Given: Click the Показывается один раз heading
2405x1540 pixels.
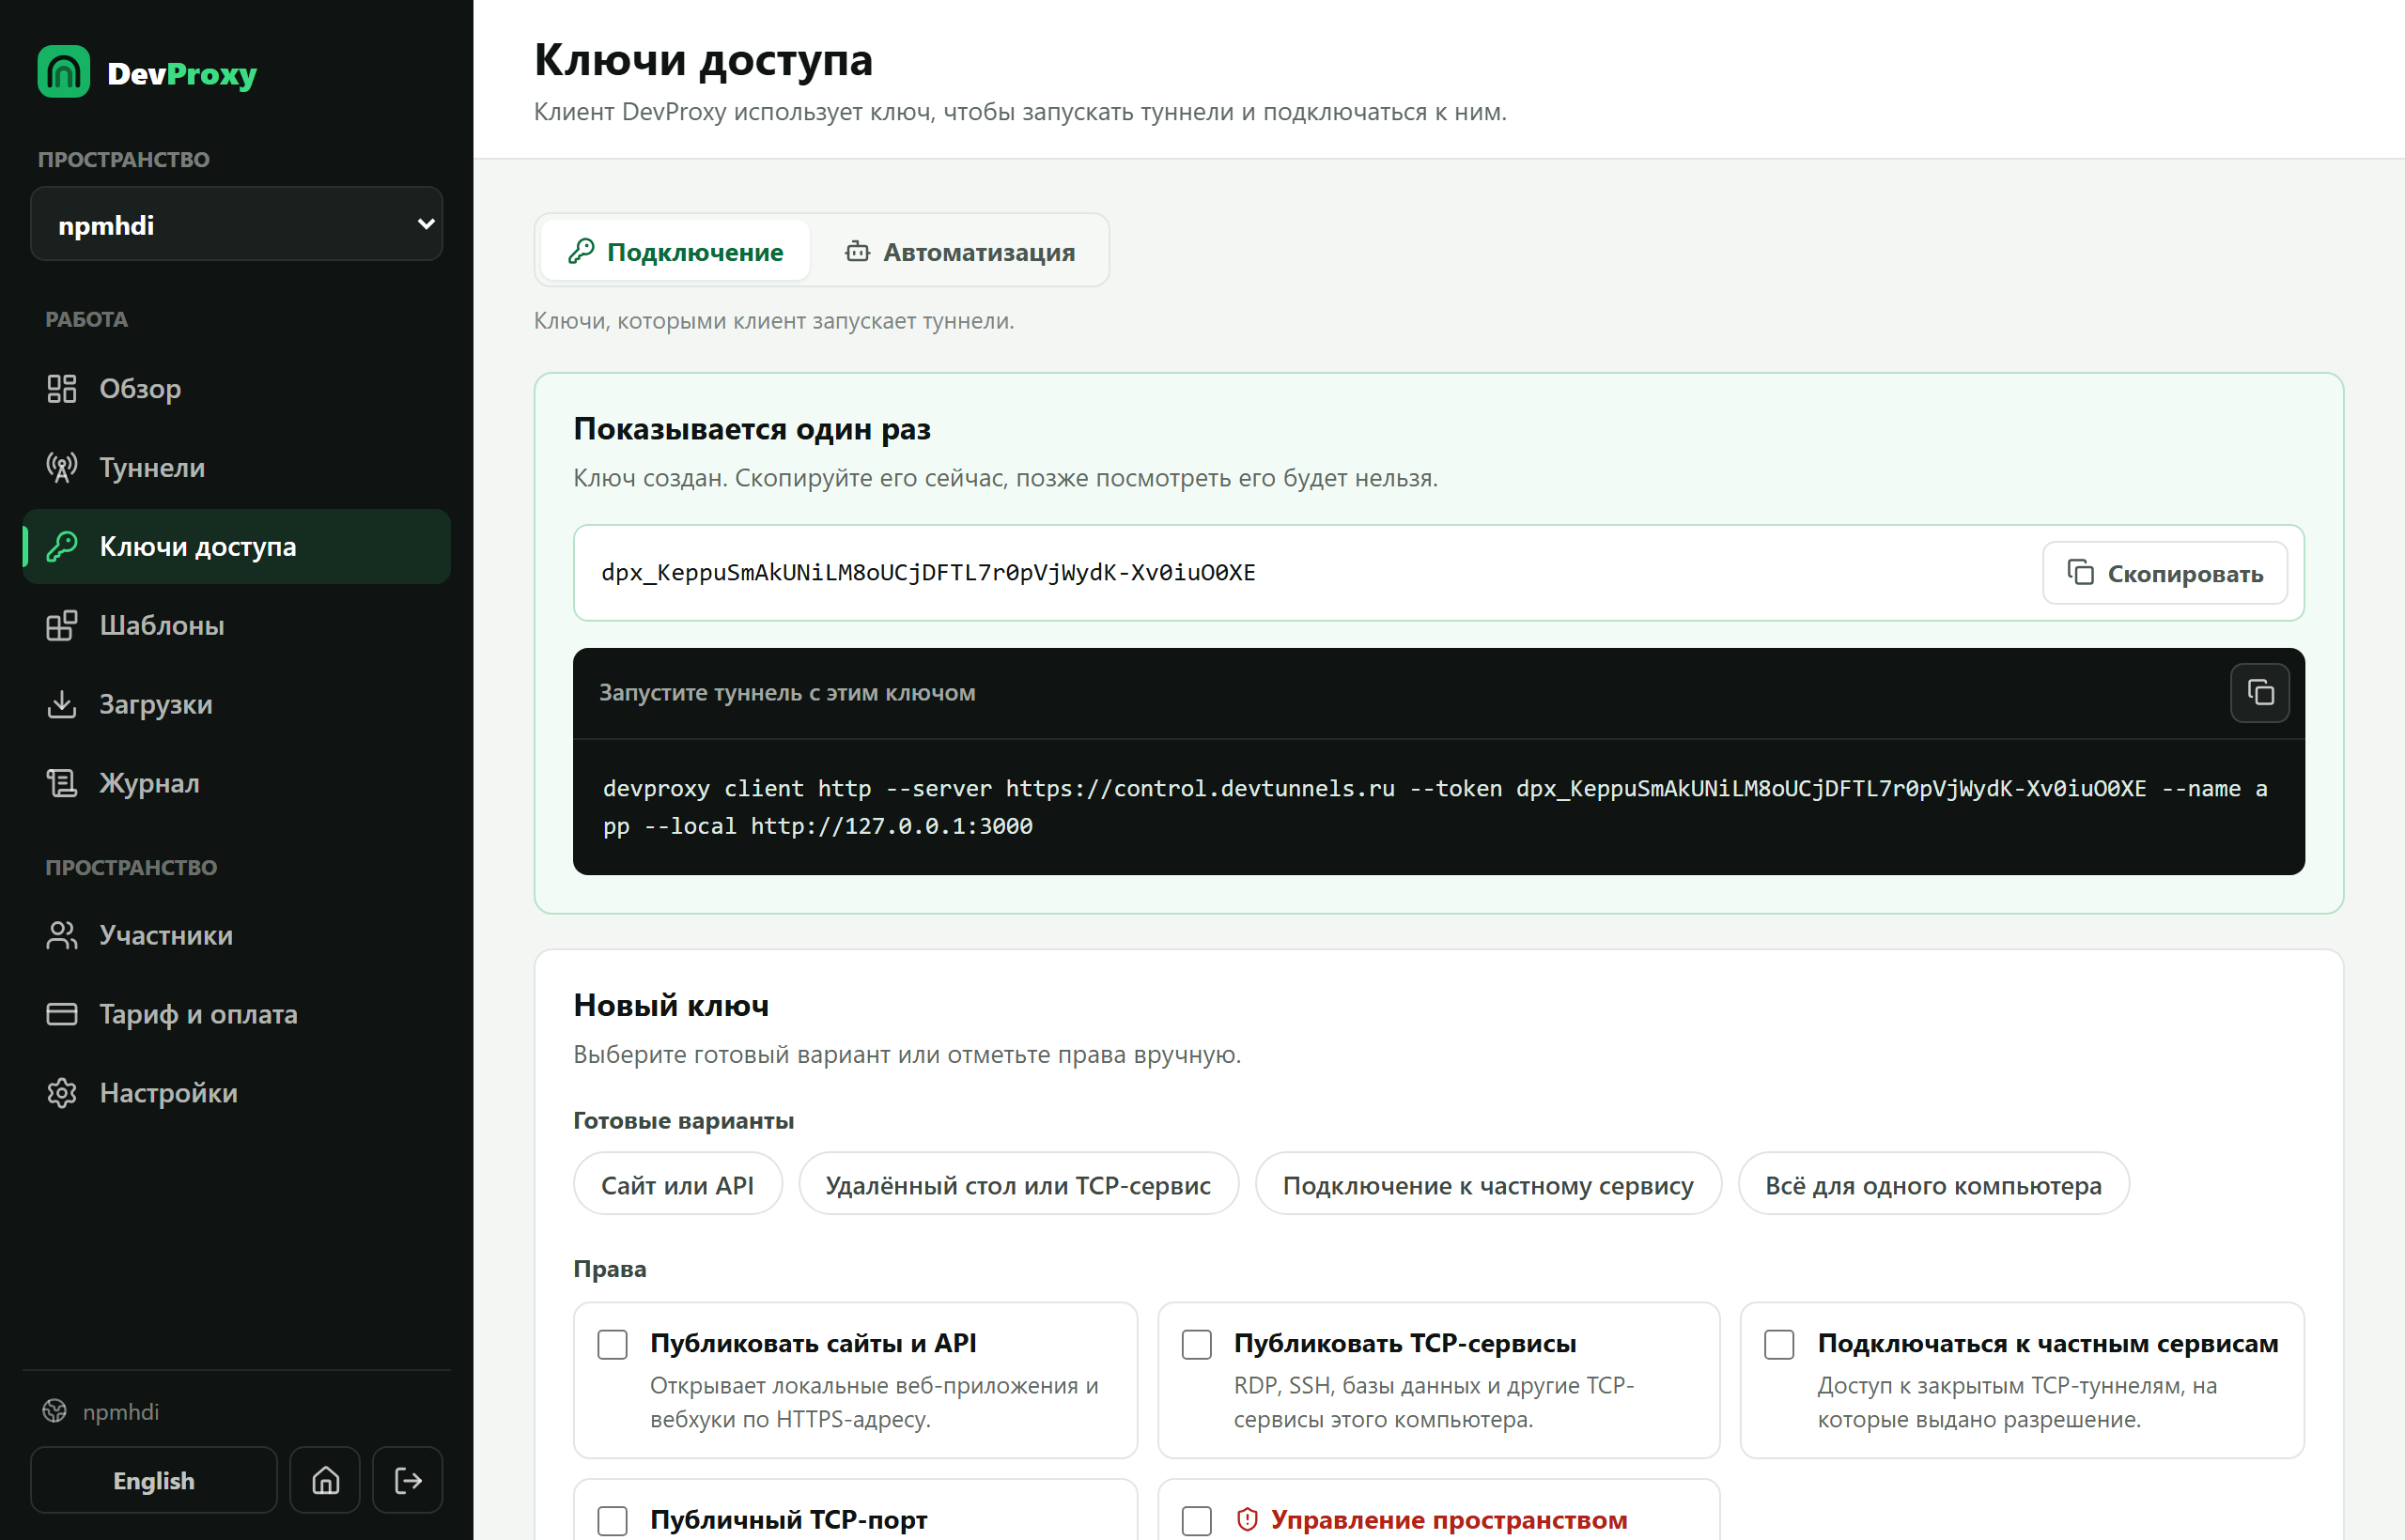Looking at the screenshot, I should pyautogui.click(x=753, y=429).
